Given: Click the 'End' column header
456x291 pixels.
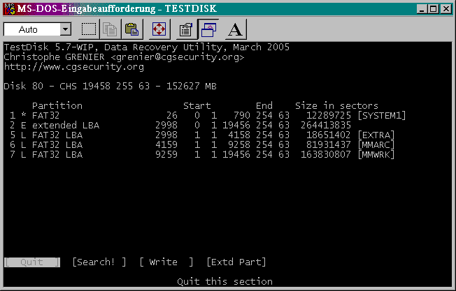Looking at the screenshot, I should (x=264, y=106).
